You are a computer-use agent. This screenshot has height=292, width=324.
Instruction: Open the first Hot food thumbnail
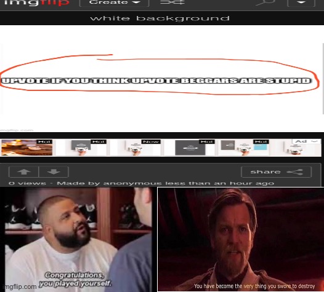[x=27, y=148]
